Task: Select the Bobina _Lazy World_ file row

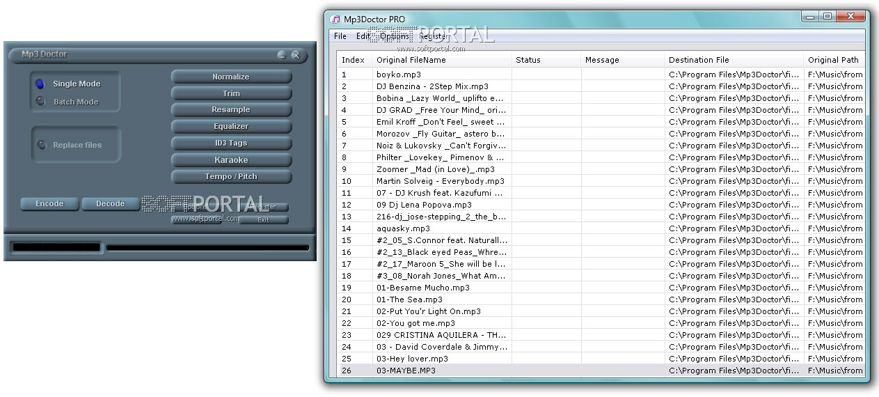Action: (x=601, y=98)
